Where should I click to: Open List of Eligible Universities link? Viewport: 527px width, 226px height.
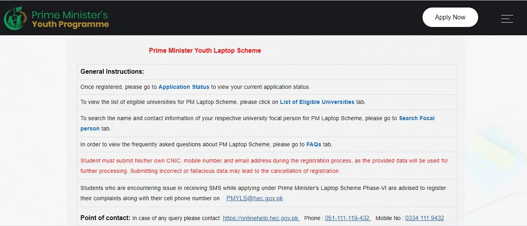[317, 102]
